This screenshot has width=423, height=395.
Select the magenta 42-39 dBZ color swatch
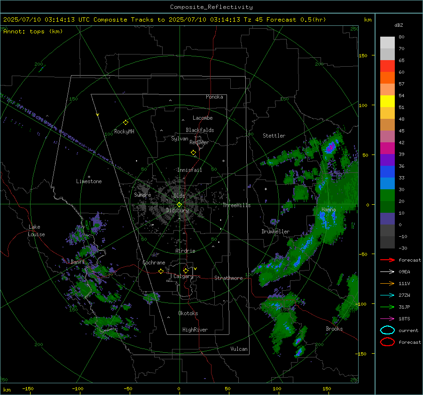[387, 148]
